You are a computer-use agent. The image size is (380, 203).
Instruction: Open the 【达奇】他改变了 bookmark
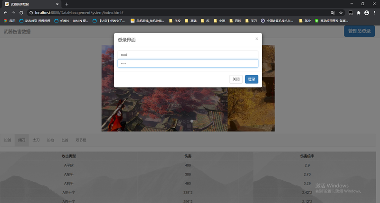109,21
